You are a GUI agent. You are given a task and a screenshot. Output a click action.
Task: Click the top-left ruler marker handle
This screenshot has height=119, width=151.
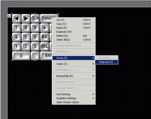click(x=15, y=2)
